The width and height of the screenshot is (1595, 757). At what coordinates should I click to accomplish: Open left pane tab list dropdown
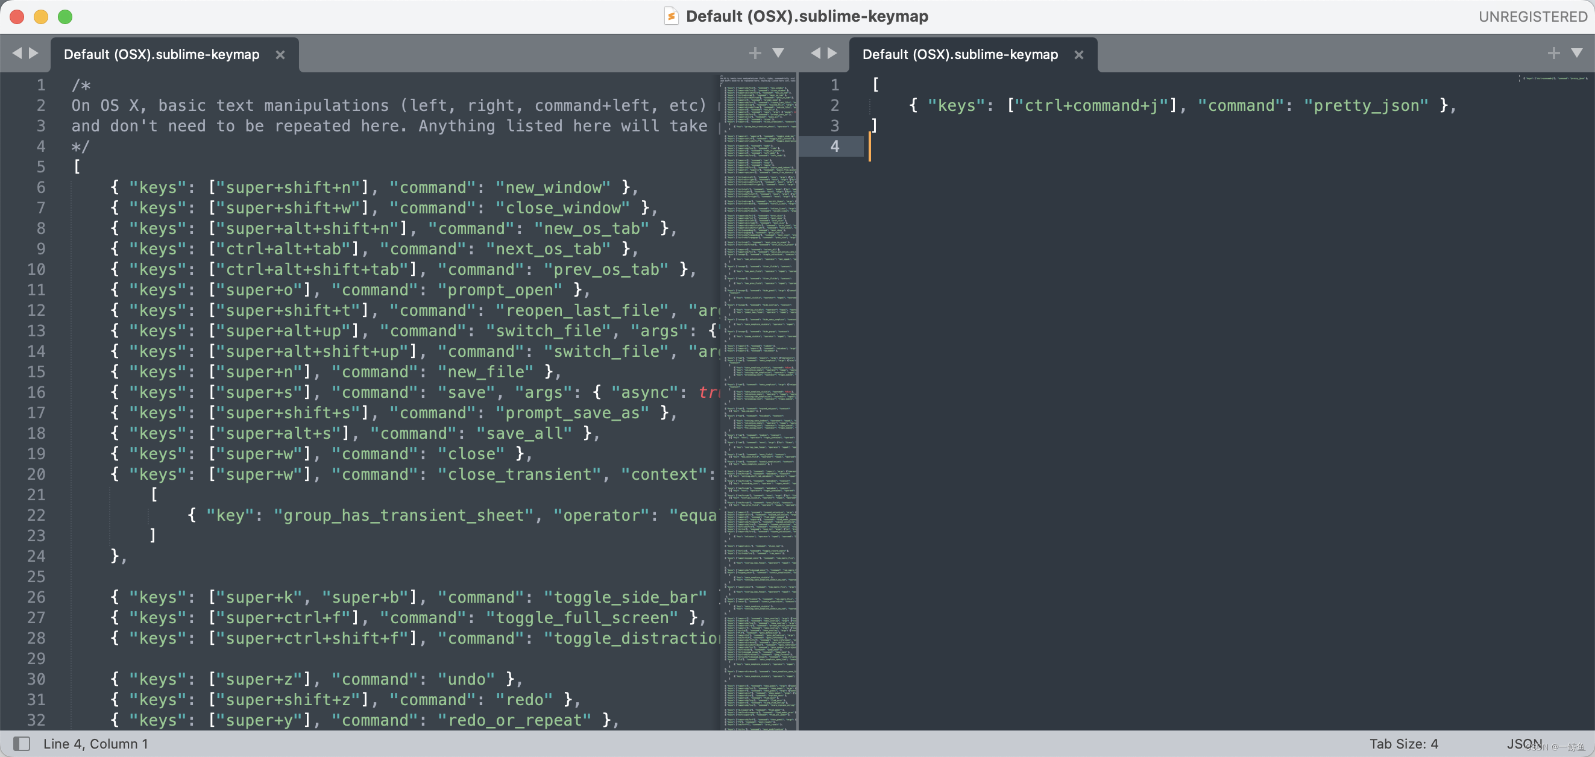[778, 53]
